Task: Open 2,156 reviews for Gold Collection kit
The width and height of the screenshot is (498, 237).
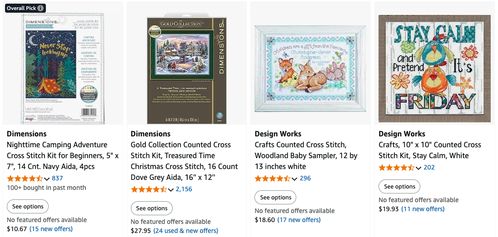Action: point(184,189)
